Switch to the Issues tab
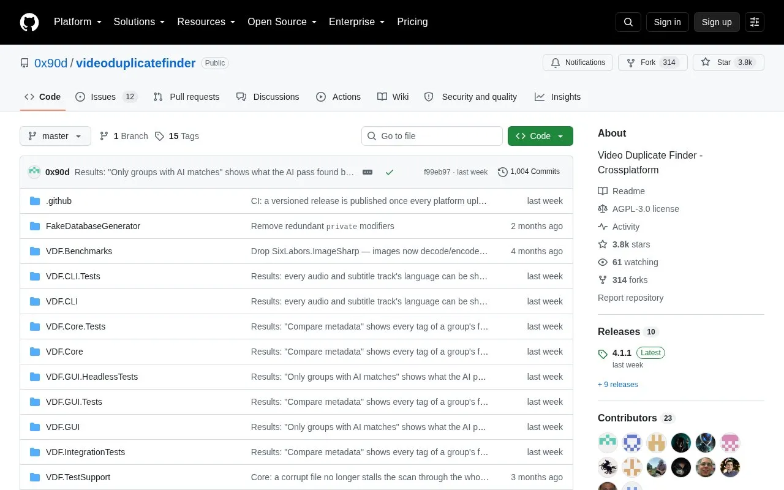This screenshot has width=784, height=490. [106, 97]
